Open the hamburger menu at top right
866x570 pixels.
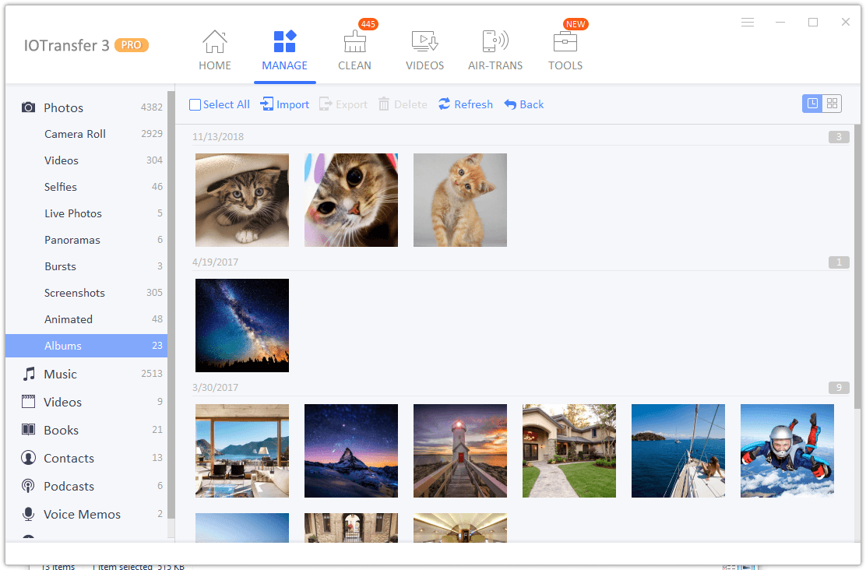[748, 23]
